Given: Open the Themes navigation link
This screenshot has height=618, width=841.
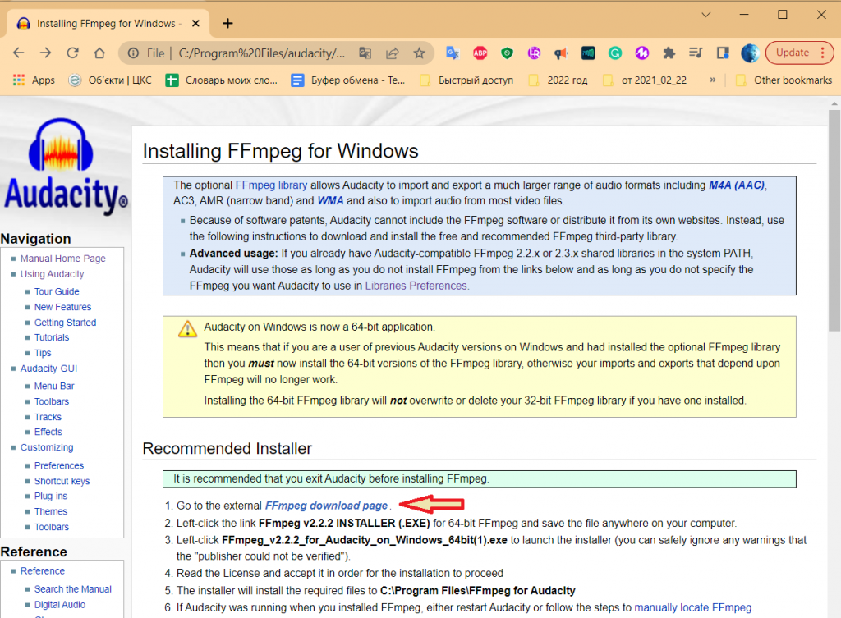Looking at the screenshot, I should (50, 512).
